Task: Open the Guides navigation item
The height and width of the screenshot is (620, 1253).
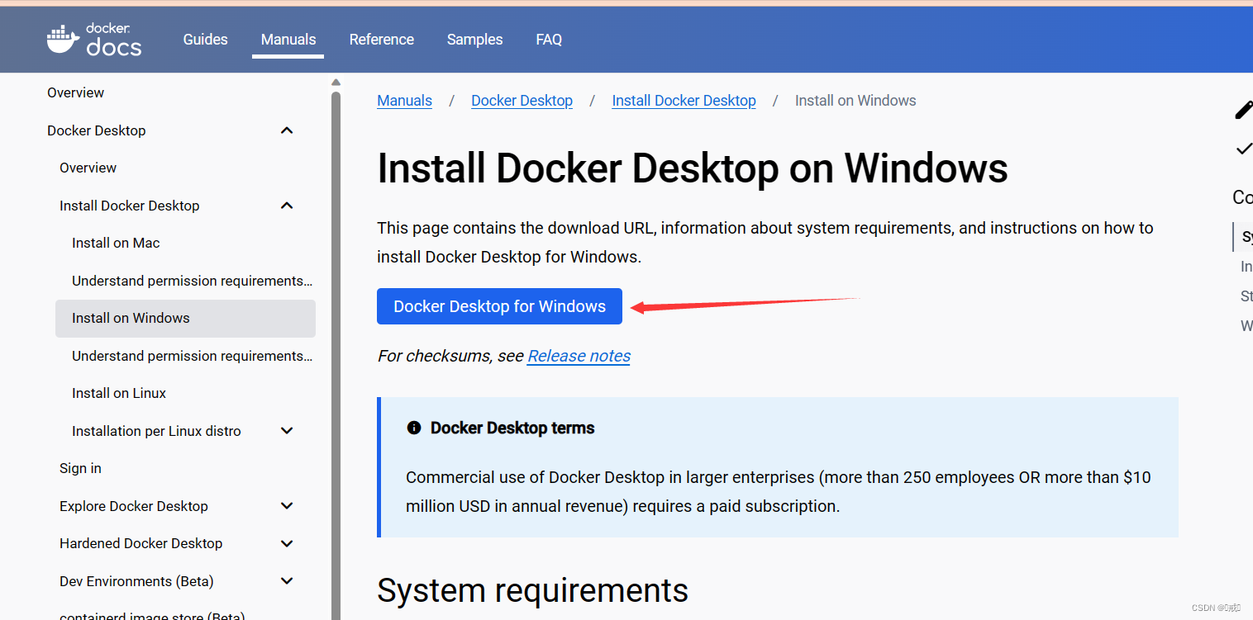Action: tap(205, 40)
